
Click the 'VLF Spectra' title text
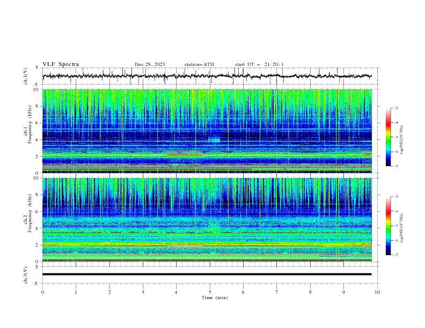pyautogui.click(x=61, y=64)
